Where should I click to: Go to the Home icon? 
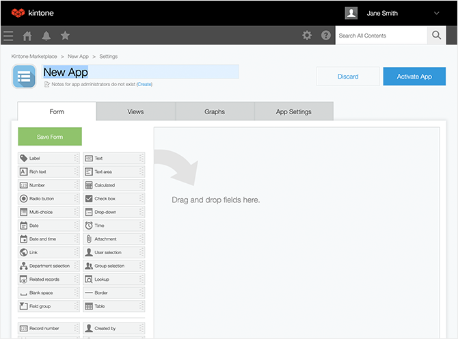click(27, 36)
